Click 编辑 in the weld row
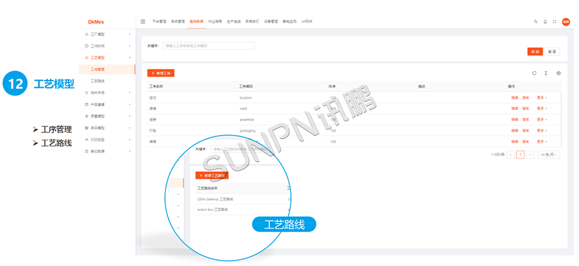The height and width of the screenshot is (266, 579). 515,108
